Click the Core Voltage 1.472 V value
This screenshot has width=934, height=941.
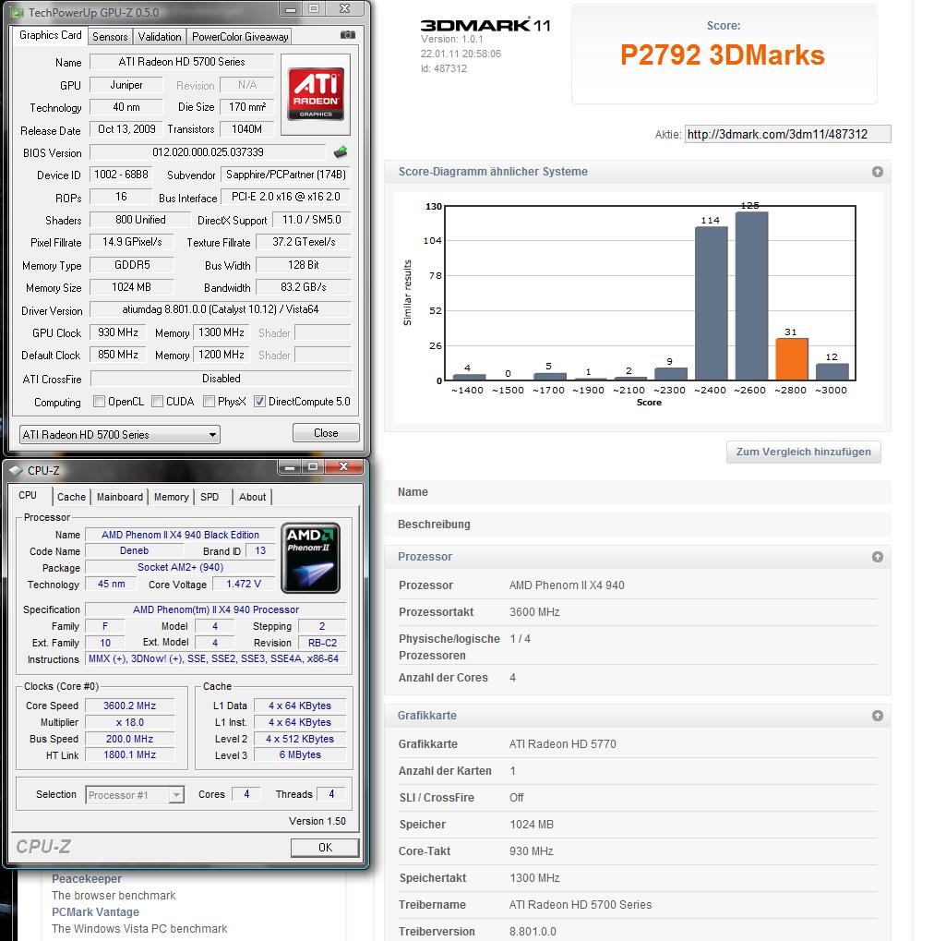point(244,584)
